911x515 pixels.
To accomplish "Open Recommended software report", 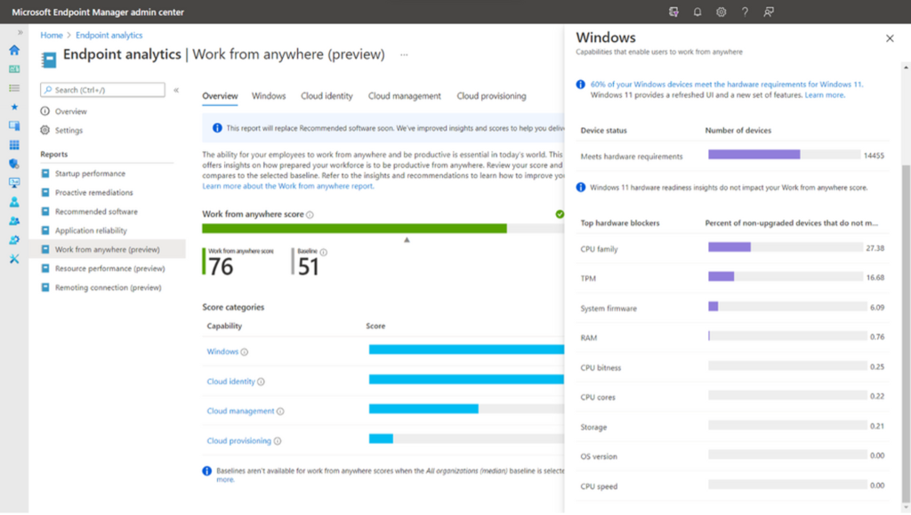I will click(96, 212).
